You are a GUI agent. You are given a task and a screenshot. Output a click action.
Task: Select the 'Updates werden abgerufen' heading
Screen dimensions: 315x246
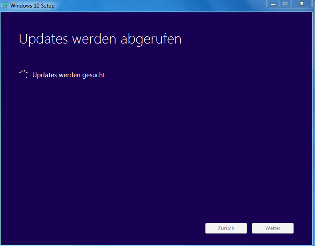(100, 39)
